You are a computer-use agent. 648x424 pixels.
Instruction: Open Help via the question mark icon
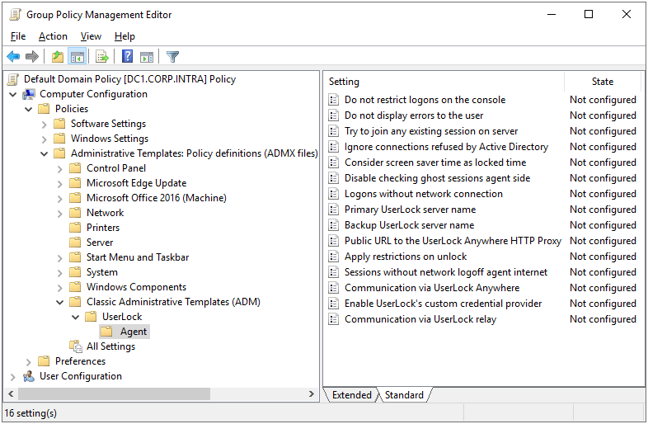[128, 57]
